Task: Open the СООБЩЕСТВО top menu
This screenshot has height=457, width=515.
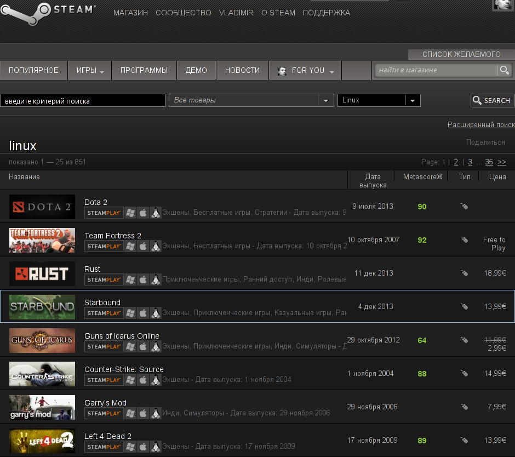Action: (x=184, y=13)
